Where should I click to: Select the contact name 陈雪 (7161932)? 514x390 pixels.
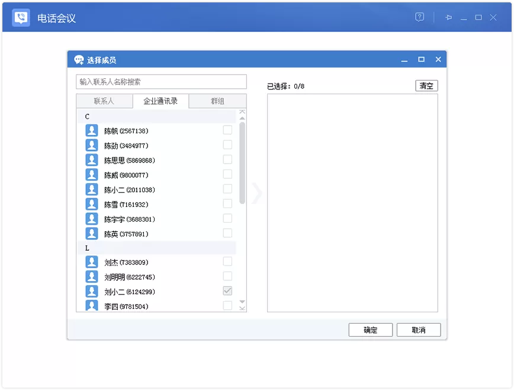pos(126,204)
